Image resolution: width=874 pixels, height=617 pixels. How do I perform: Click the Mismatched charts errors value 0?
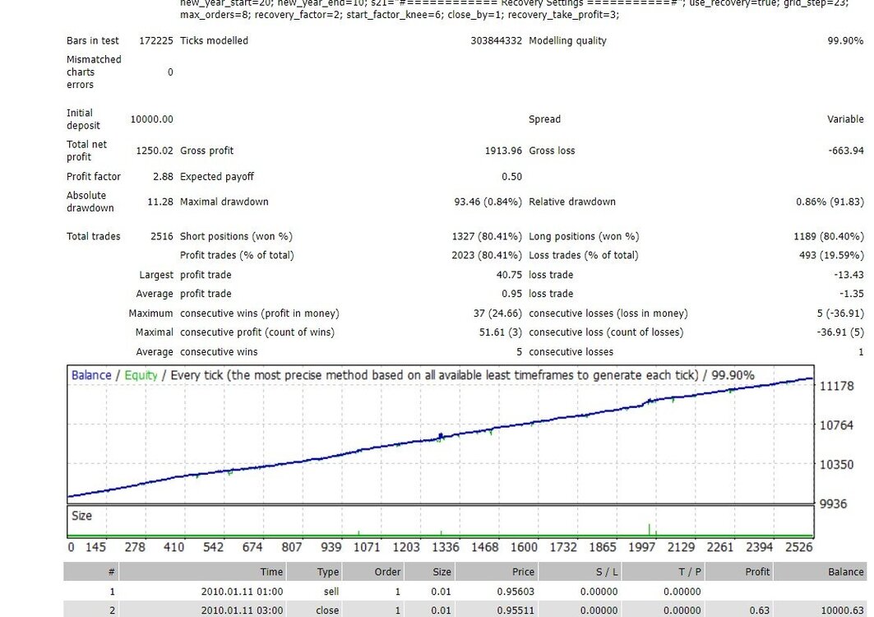[x=170, y=72]
